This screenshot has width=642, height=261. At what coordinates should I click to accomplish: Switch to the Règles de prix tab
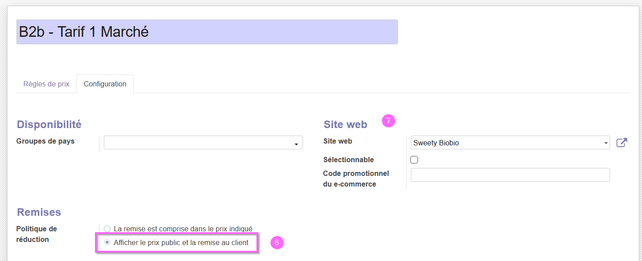(x=46, y=84)
